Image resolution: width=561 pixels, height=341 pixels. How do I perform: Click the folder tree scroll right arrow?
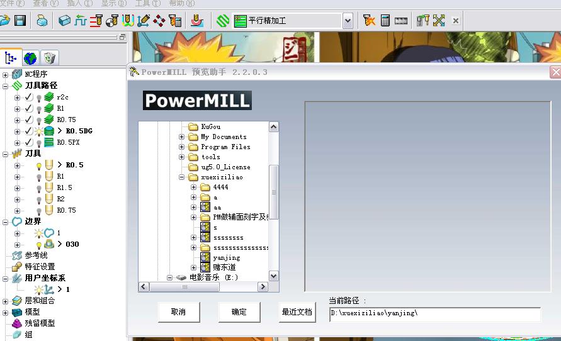263,287
